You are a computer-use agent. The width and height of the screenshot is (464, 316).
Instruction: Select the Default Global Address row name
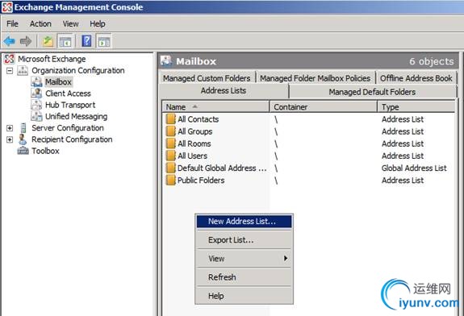point(222,168)
